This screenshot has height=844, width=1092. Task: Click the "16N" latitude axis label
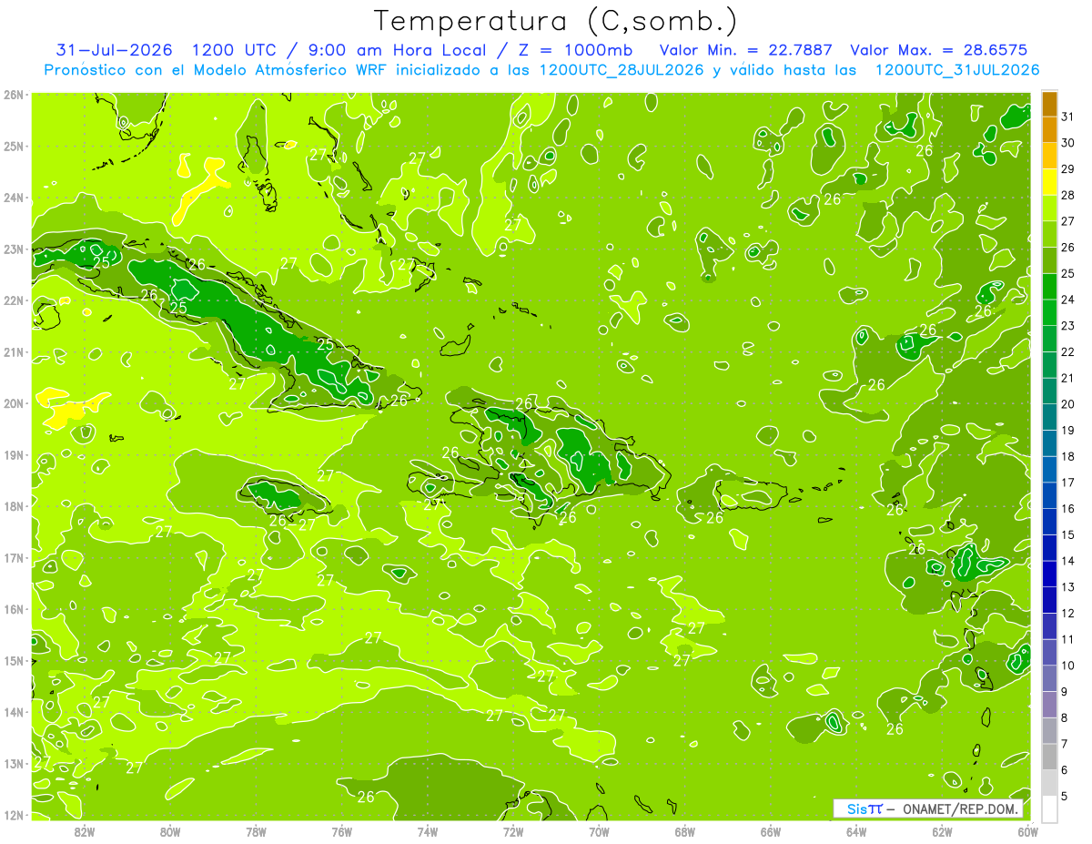click(x=13, y=609)
